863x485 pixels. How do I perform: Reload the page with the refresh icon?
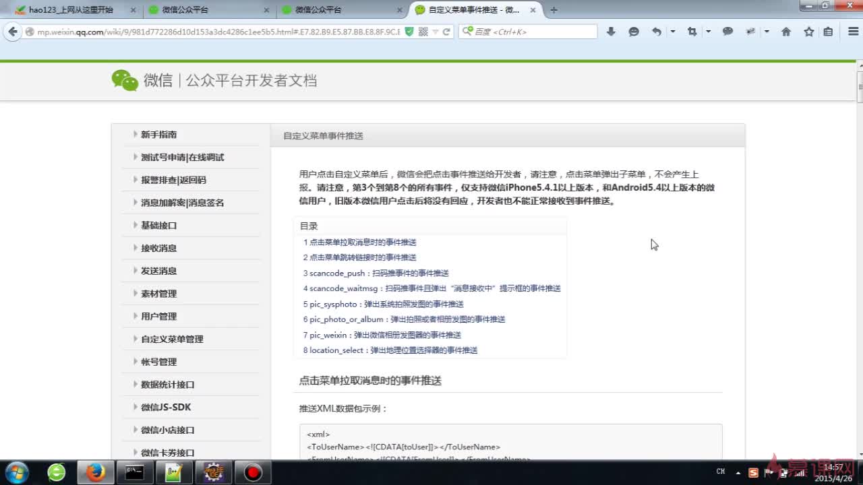(446, 32)
